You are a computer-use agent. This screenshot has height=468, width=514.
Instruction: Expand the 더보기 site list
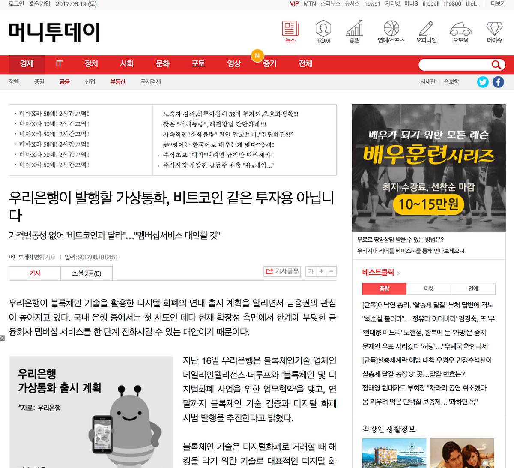(x=498, y=3)
